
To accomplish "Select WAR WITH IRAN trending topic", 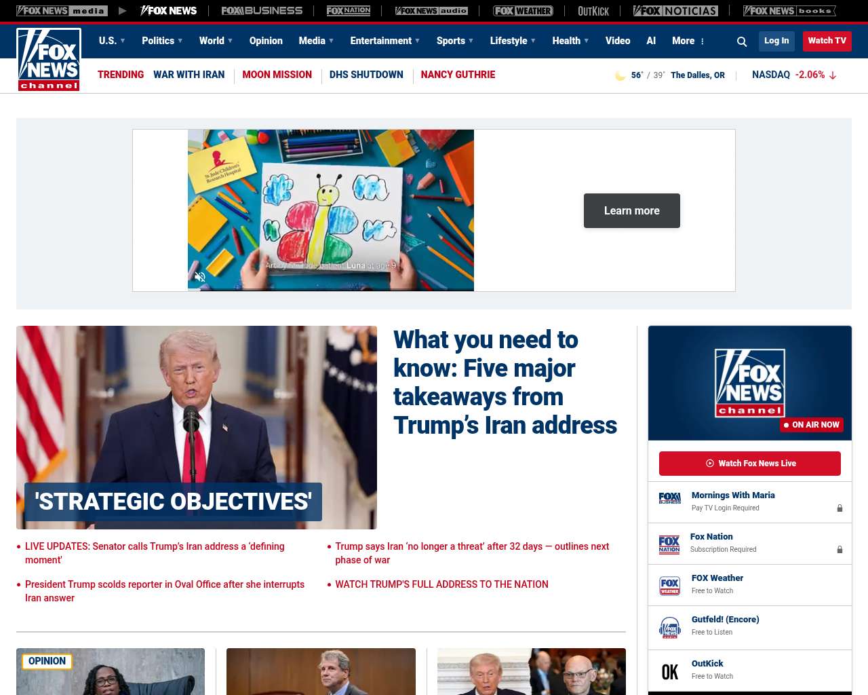I will point(189,75).
